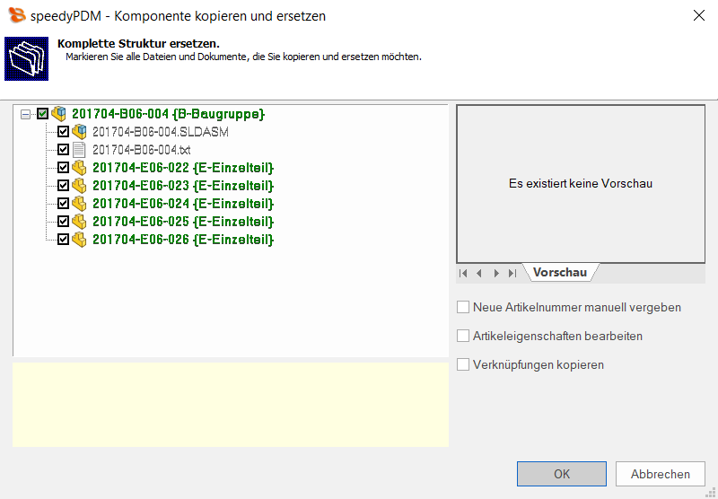Click the part icon of 201704-E06-025
Image resolution: width=718 pixels, height=499 pixels.
(79, 222)
